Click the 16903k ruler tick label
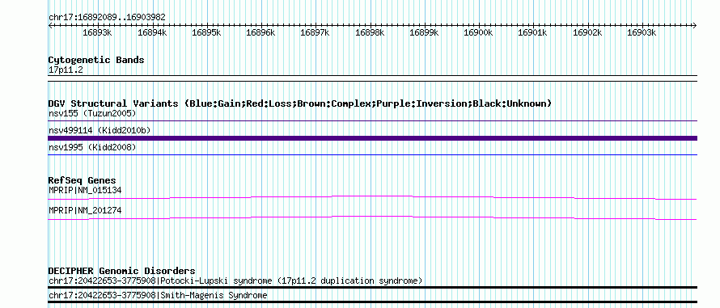 [642, 32]
